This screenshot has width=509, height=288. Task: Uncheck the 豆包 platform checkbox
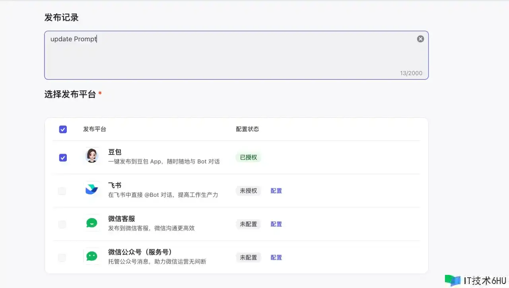[x=63, y=158]
